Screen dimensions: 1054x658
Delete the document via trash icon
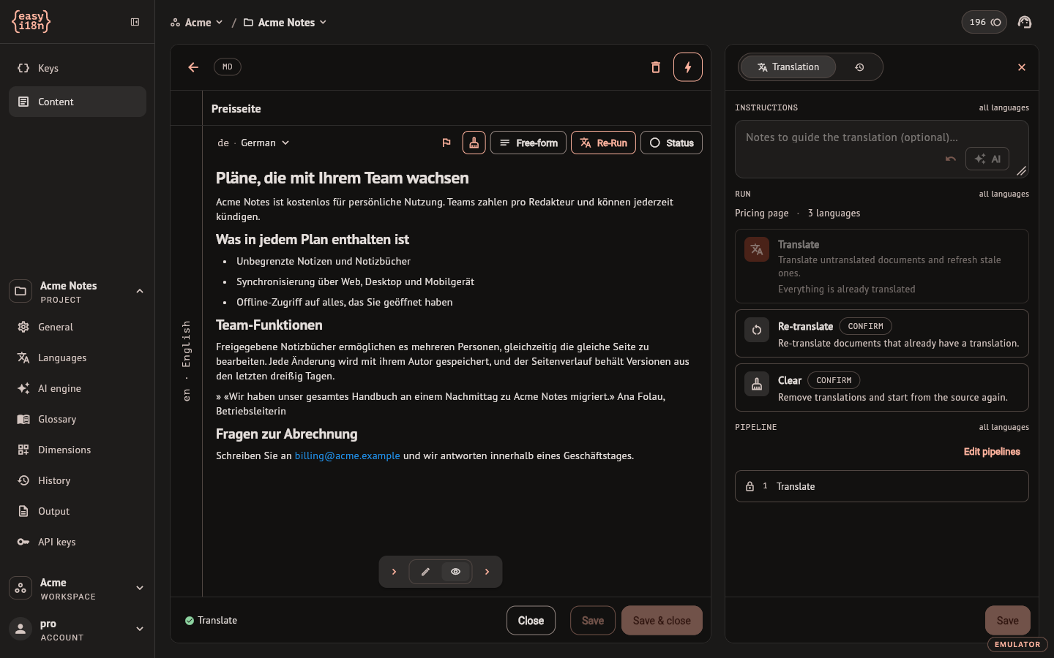pyautogui.click(x=656, y=67)
